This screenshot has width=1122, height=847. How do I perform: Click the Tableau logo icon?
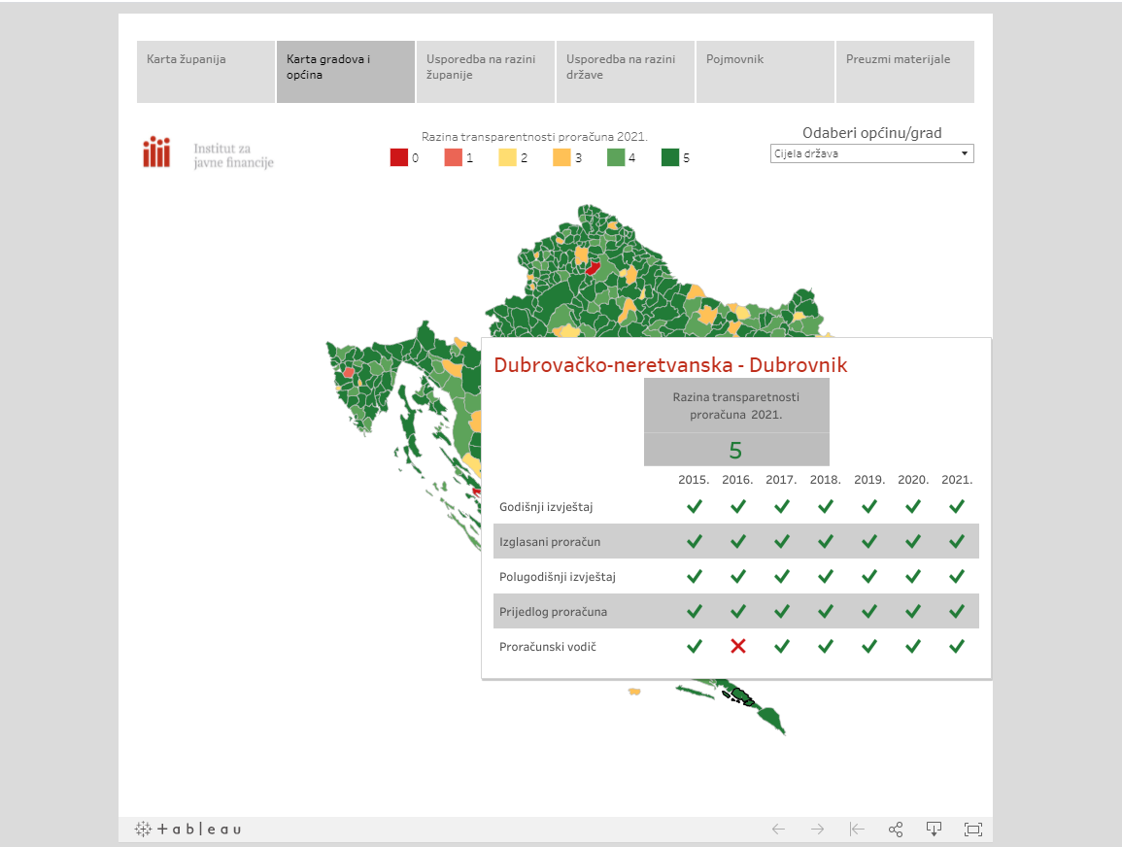click(x=187, y=829)
